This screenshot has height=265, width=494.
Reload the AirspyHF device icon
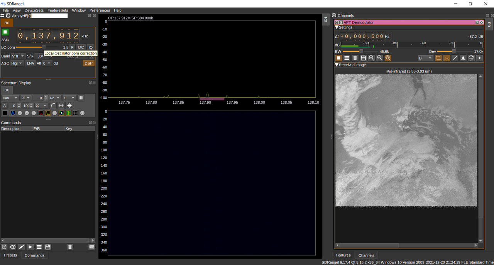click(8, 16)
